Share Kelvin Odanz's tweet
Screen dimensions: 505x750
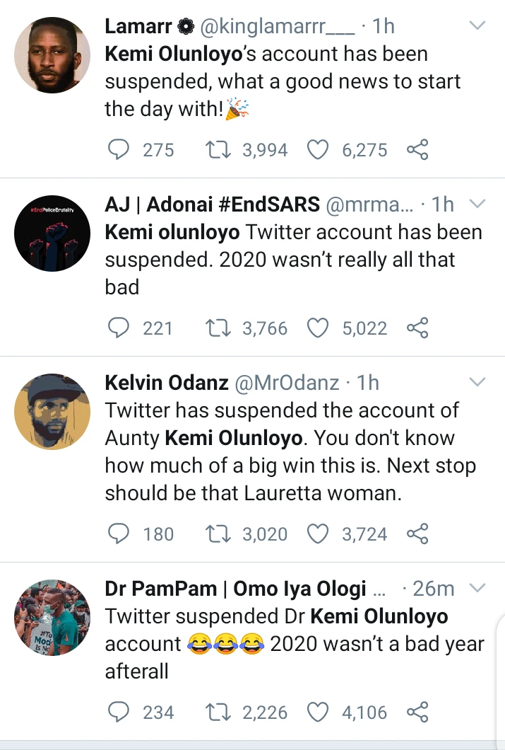[417, 533]
